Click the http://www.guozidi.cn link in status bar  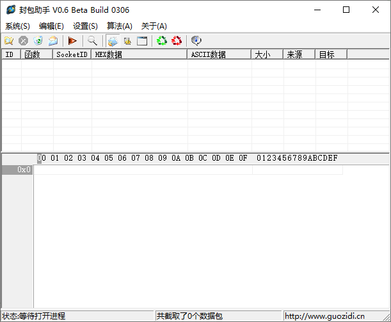point(324,316)
